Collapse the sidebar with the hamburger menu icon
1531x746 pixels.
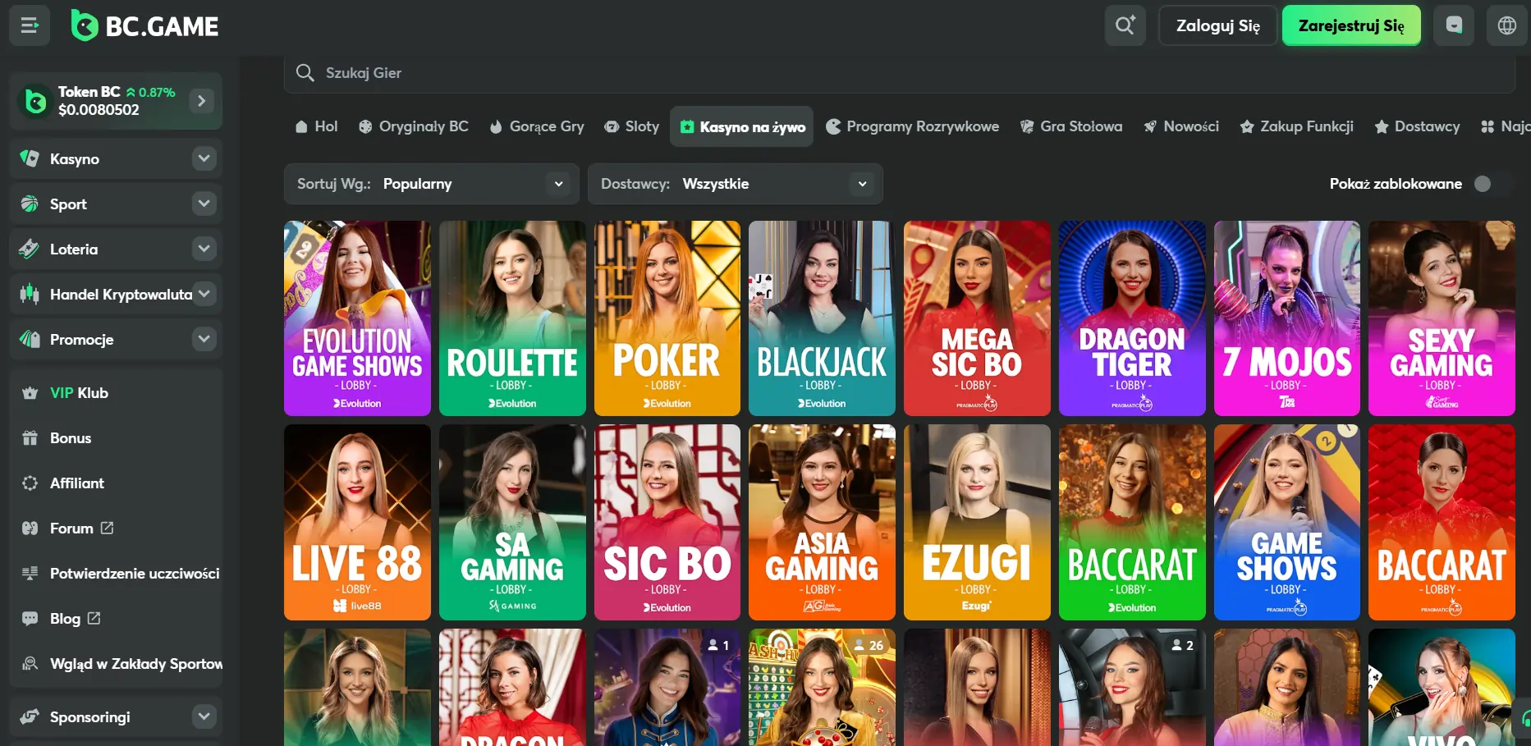tap(30, 25)
